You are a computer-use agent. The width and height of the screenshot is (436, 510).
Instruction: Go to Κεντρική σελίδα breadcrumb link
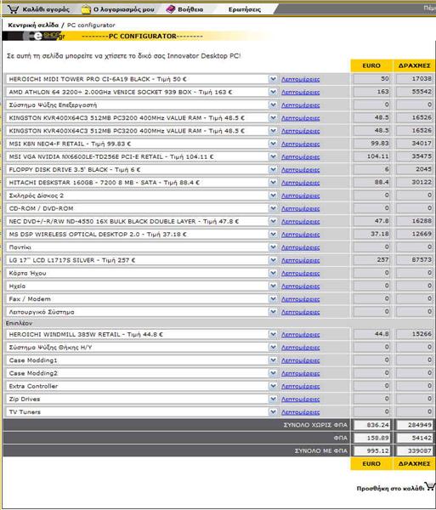[x=33, y=25]
